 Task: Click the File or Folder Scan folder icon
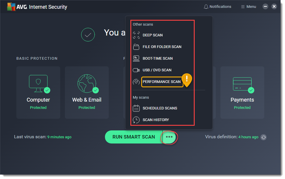point(136,47)
